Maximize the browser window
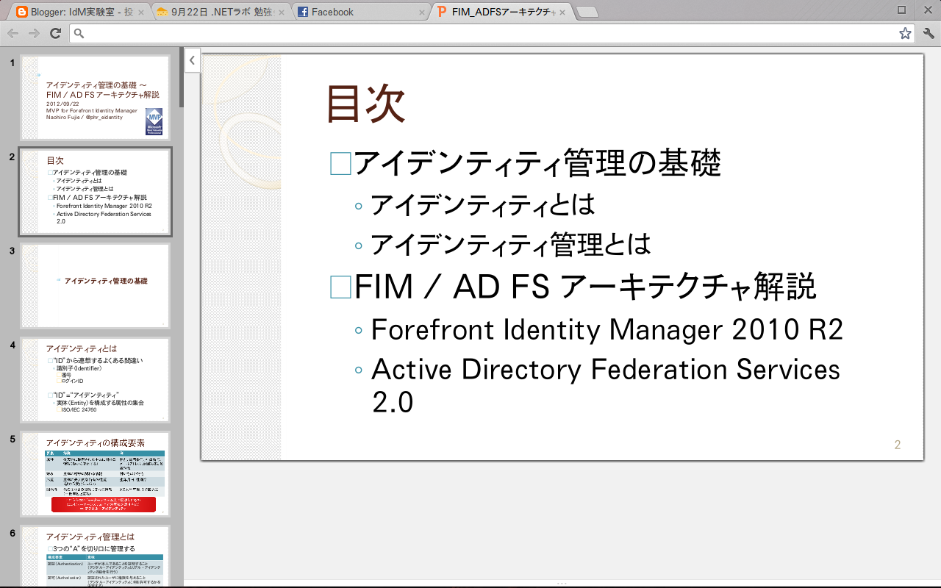This screenshot has width=941, height=588. pyautogui.click(x=902, y=10)
